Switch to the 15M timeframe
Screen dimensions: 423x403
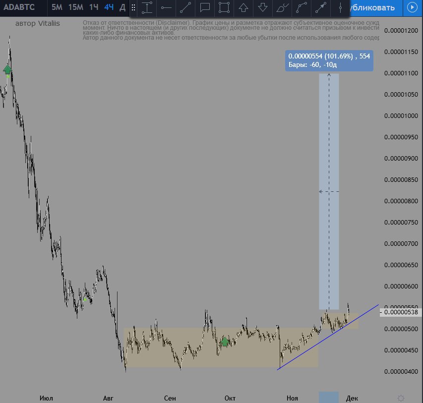tap(76, 7)
